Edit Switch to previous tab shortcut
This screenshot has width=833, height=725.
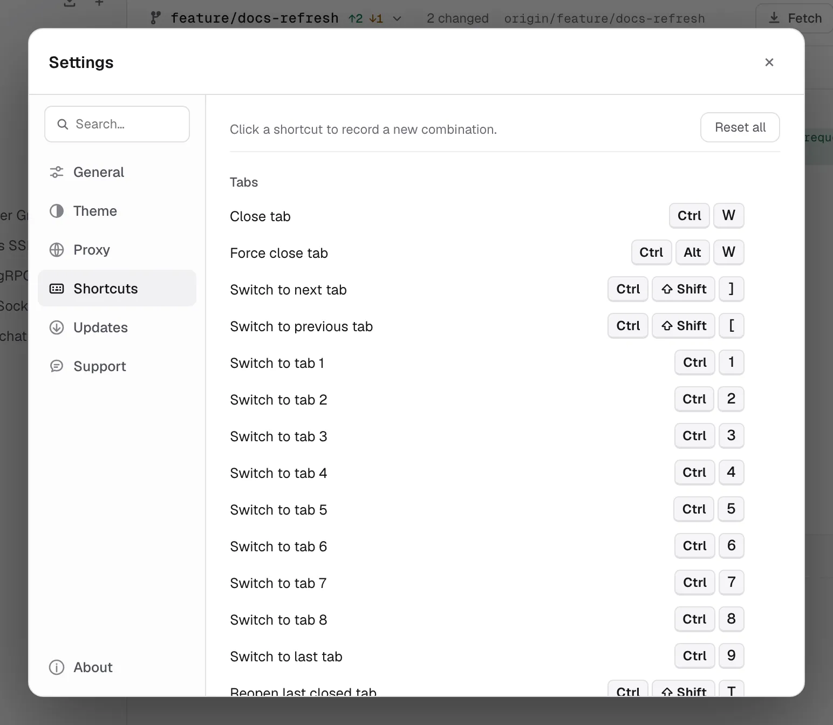(676, 326)
